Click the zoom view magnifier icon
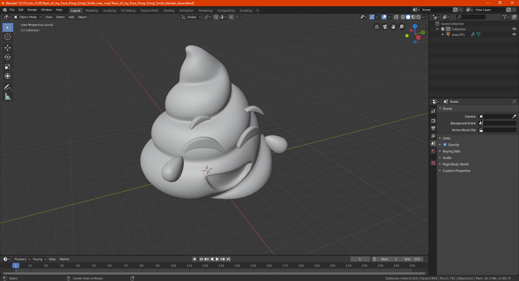Viewport: 519px width, 281px height. pyautogui.click(x=402, y=27)
